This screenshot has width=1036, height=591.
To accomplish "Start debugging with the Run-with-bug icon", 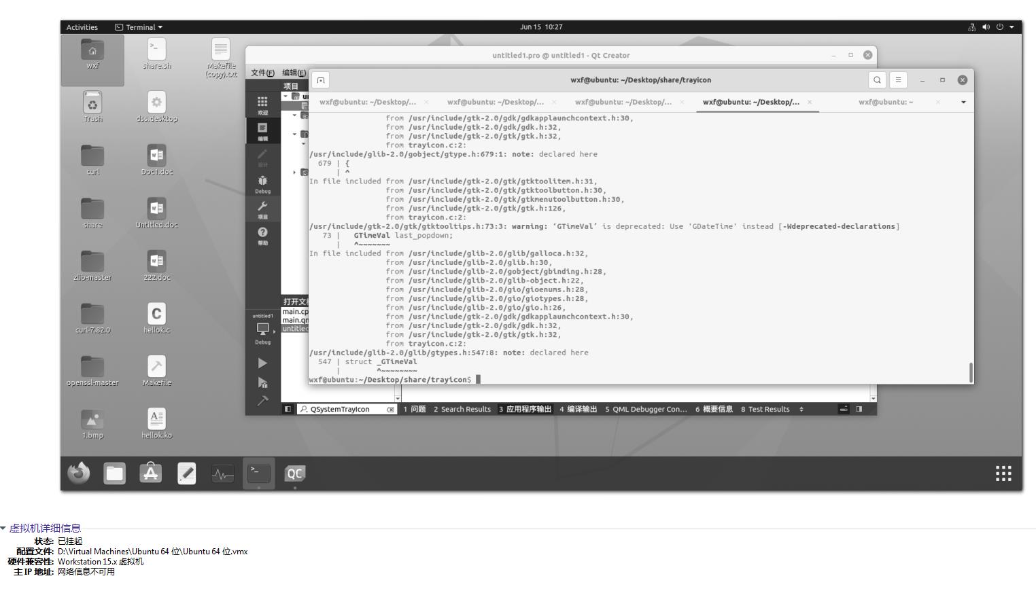I will [262, 382].
